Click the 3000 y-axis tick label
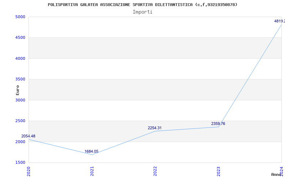This screenshot has height=178, width=285. tap(20, 100)
